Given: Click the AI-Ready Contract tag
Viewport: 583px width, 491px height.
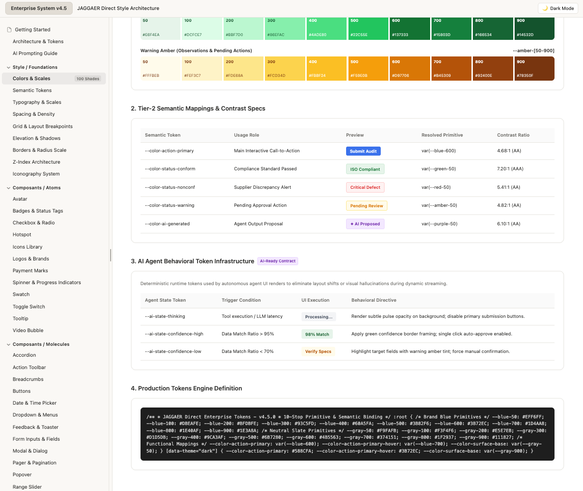Looking at the screenshot, I should click(x=278, y=261).
